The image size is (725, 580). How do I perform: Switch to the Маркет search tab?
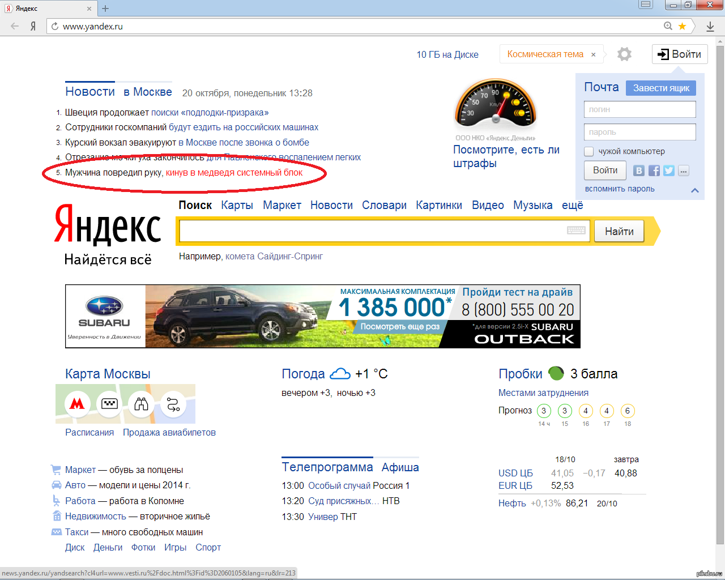coord(282,205)
